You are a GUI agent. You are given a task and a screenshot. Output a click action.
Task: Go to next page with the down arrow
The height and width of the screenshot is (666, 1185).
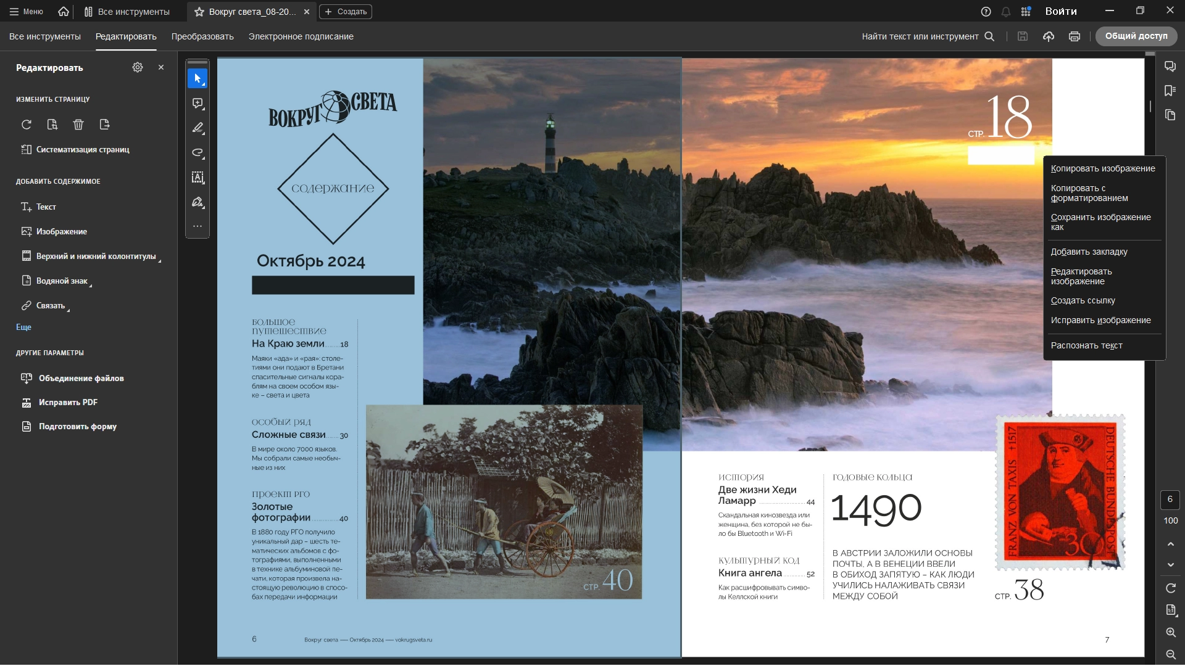point(1171,565)
